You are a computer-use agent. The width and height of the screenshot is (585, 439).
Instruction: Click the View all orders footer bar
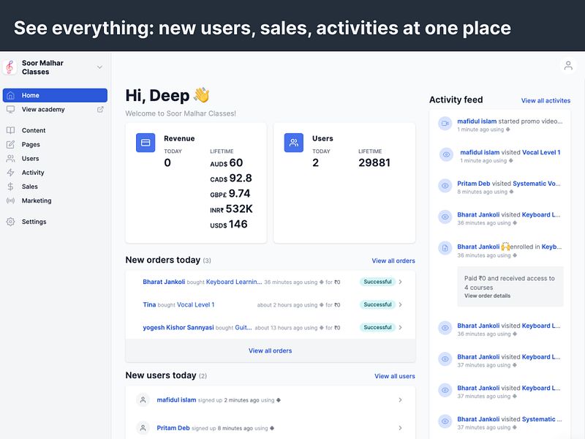tap(271, 350)
